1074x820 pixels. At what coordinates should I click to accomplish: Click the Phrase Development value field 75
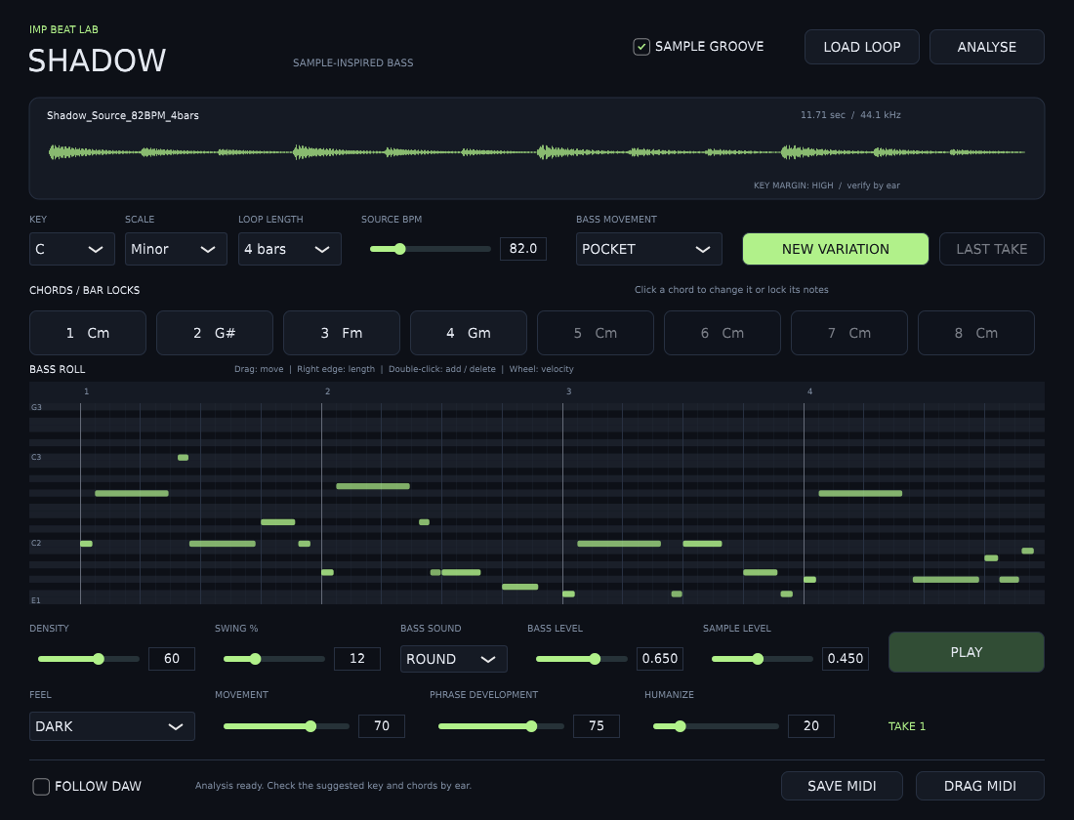(597, 725)
